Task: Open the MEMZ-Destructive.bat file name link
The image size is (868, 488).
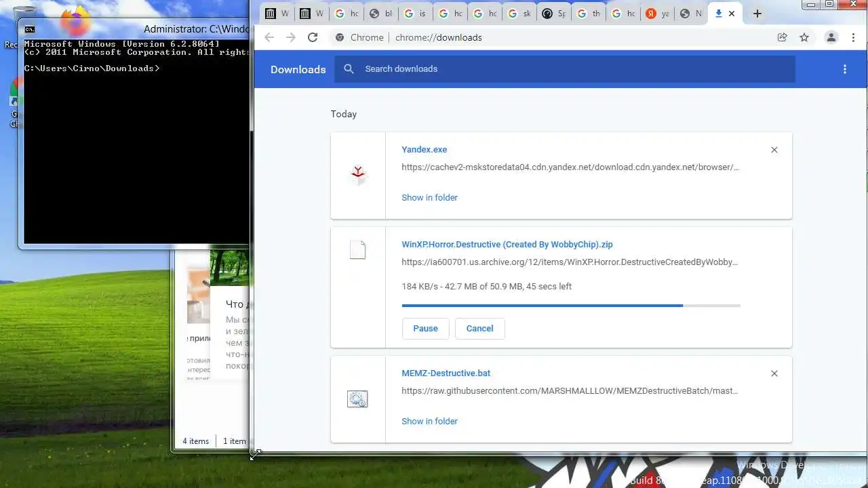Action: (446, 373)
